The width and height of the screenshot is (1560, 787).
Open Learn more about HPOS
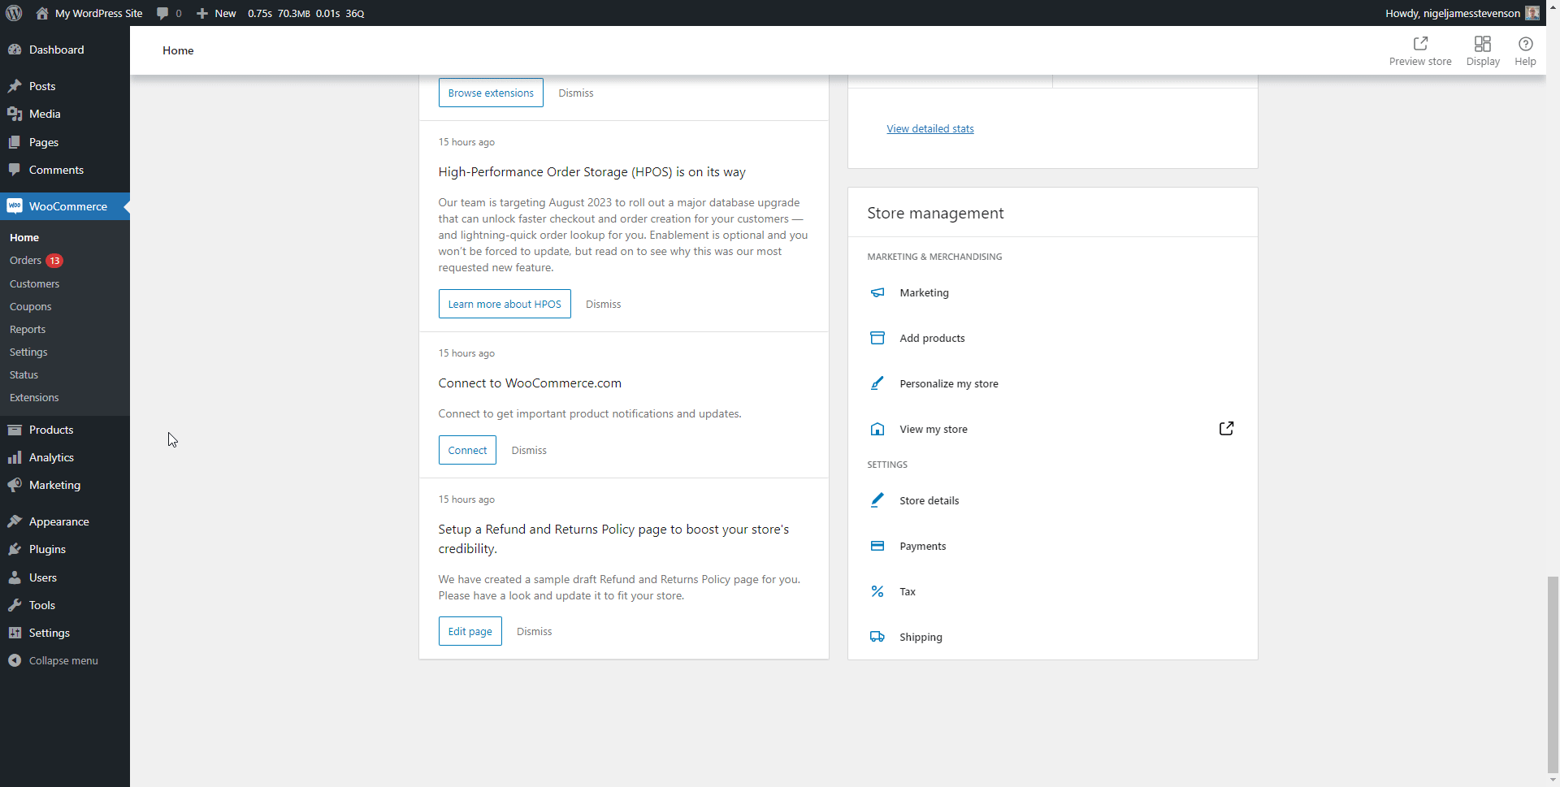504,304
